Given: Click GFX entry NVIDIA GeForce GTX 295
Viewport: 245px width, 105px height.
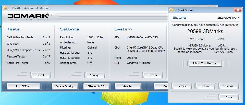Looking at the screenshot, I should point(142,37).
